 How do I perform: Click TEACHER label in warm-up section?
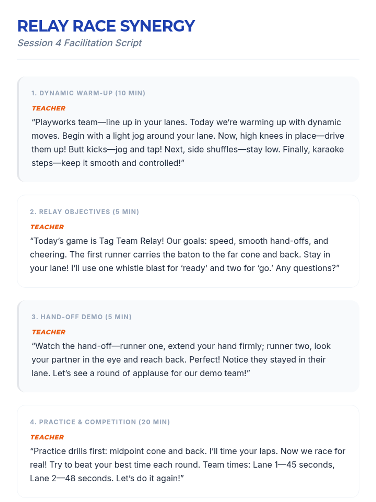pos(49,108)
